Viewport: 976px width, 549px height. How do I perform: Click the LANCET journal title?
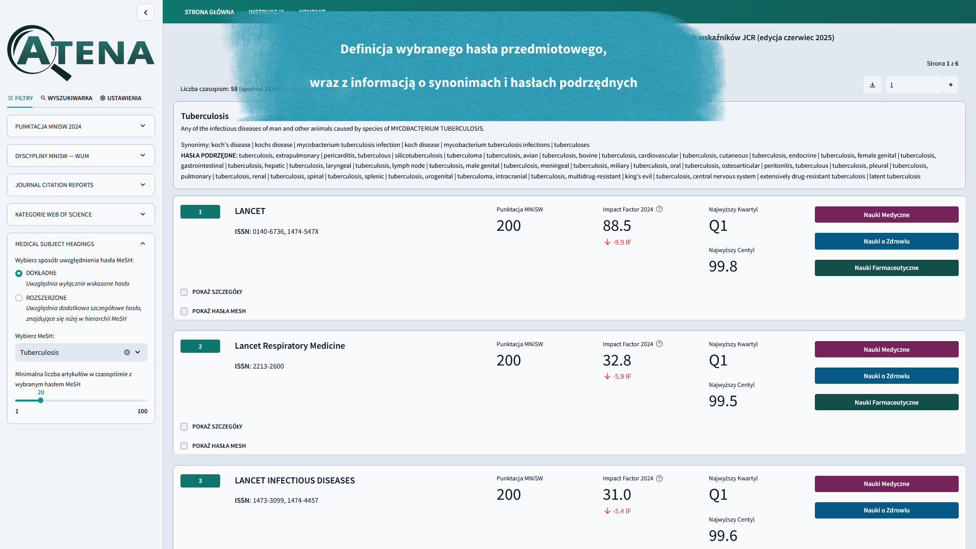(250, 211)
